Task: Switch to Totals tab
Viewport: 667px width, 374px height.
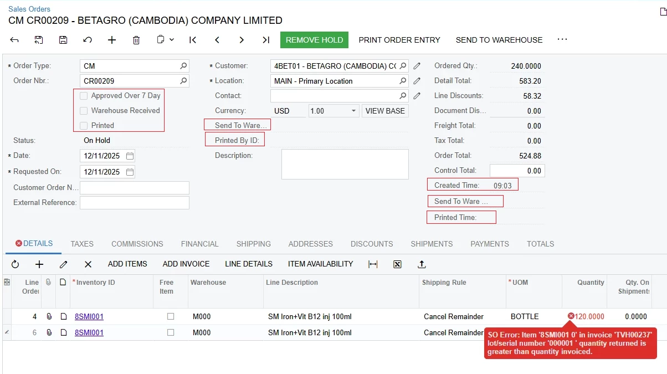Action: coord(541,244)
